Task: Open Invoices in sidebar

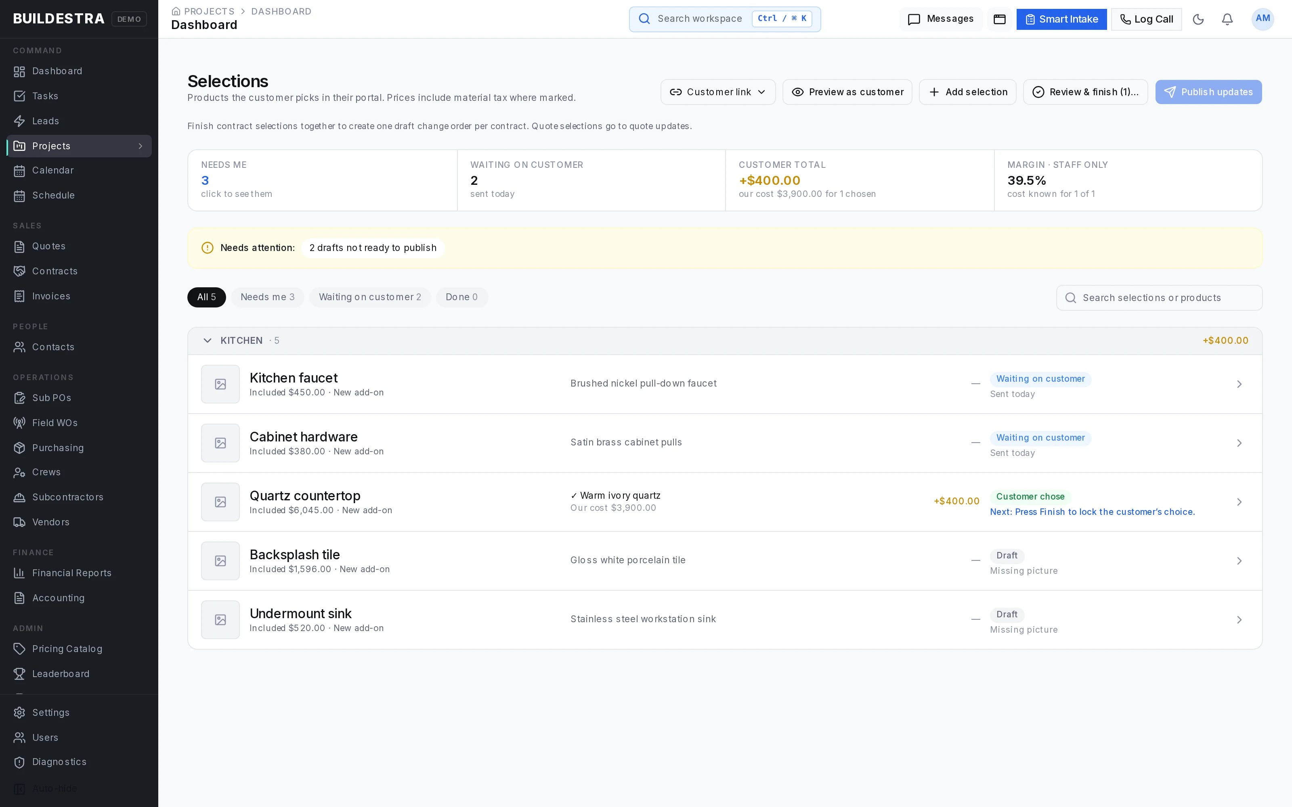Action: [79, 296]
